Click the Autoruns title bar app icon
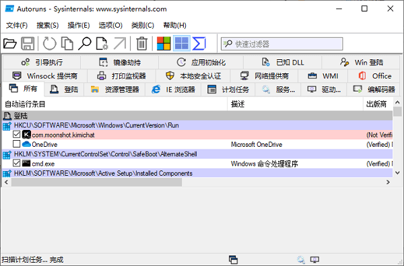 (x=9, y=9)
